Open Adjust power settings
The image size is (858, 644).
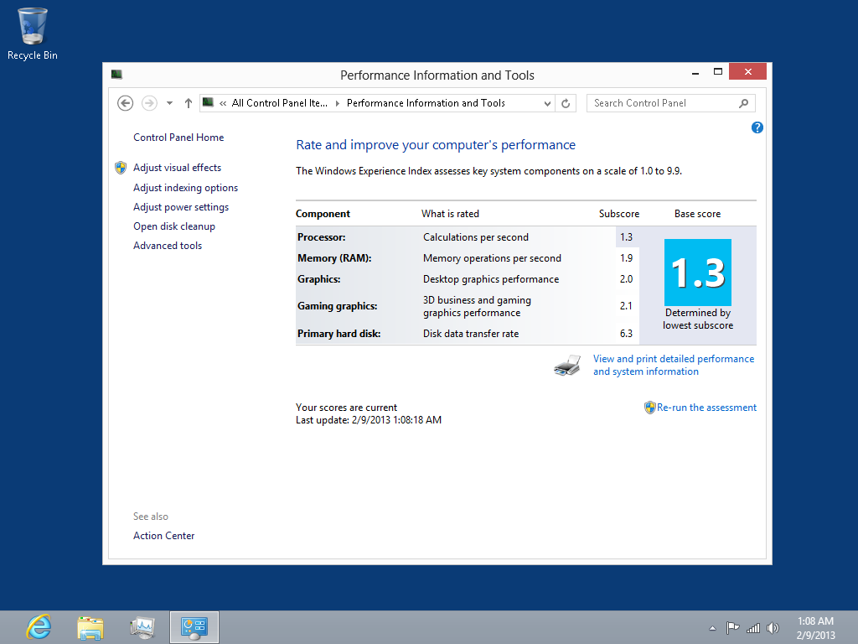[x=181, y=207]
